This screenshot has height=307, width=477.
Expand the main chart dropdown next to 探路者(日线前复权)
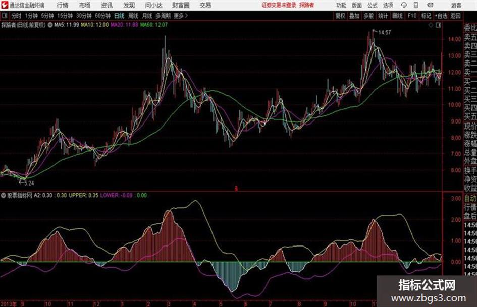50,25
